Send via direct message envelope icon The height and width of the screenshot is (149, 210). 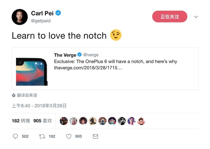(95, 136)
